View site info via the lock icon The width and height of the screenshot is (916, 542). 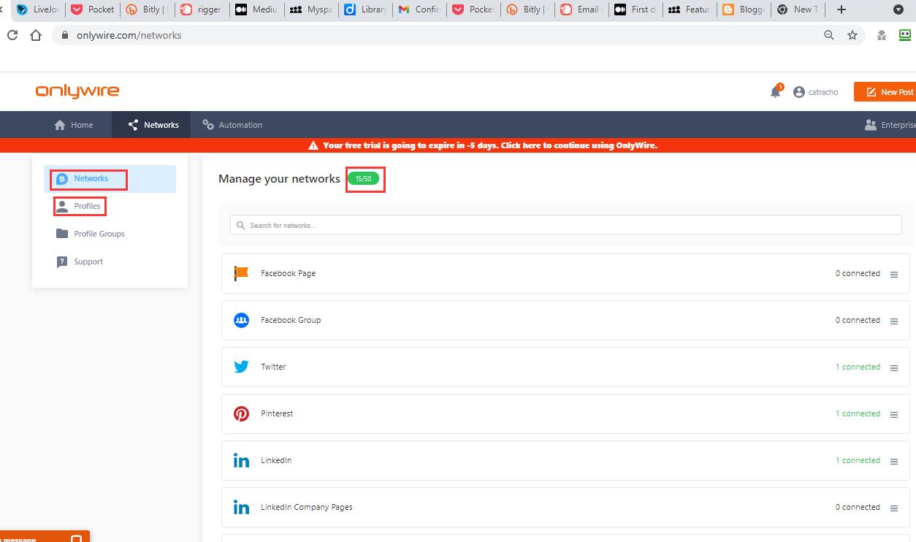coord(65,35)
